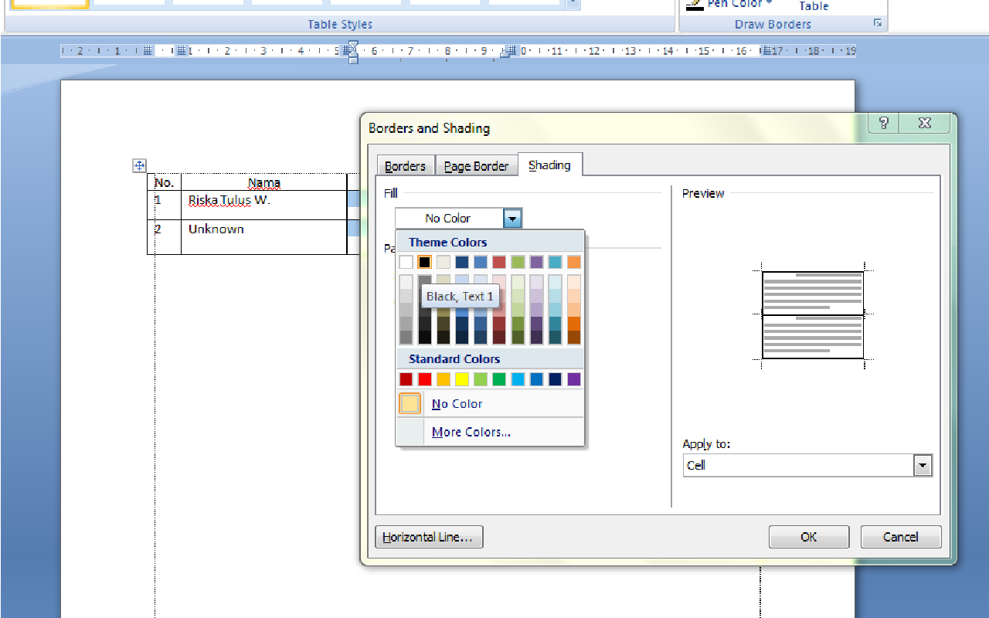Click the horizontal ruler above the page
Screen dimensions: 989x618
click(458, 51)
